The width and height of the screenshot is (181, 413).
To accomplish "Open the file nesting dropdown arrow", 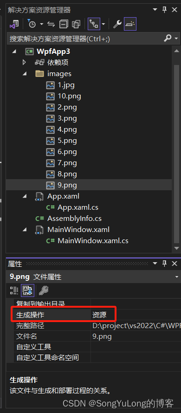I will click(103, 24).
